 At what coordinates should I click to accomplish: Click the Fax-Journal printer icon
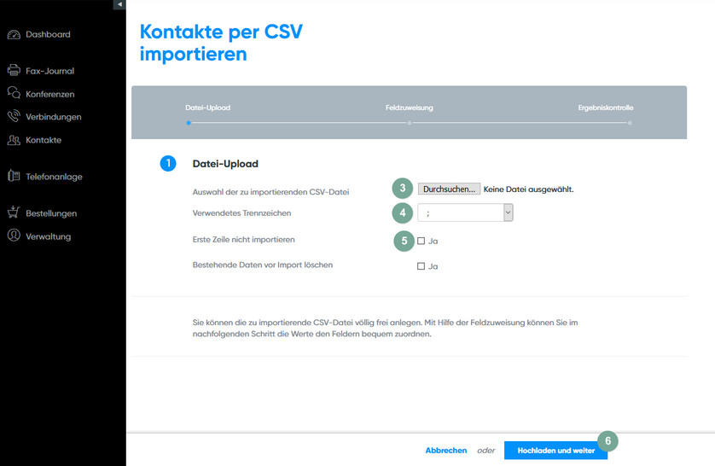(x=14, y=70)
